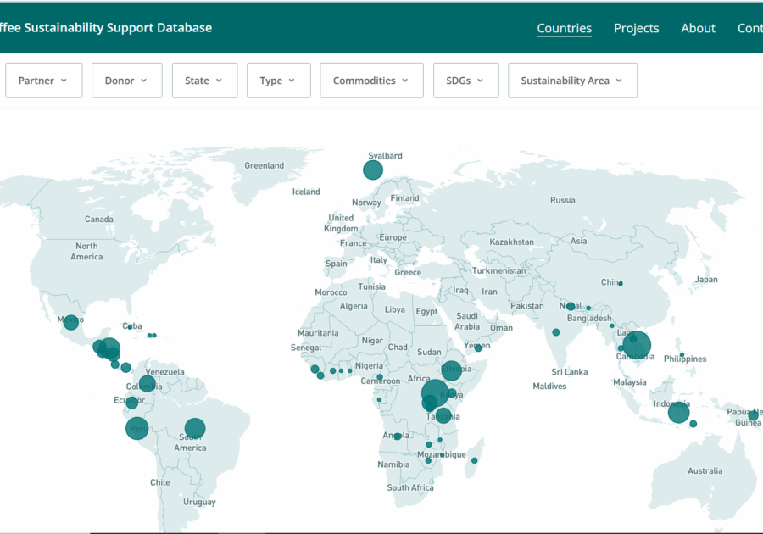Open the About page
This screenshot has width=763, height=534.
point(698,28)
